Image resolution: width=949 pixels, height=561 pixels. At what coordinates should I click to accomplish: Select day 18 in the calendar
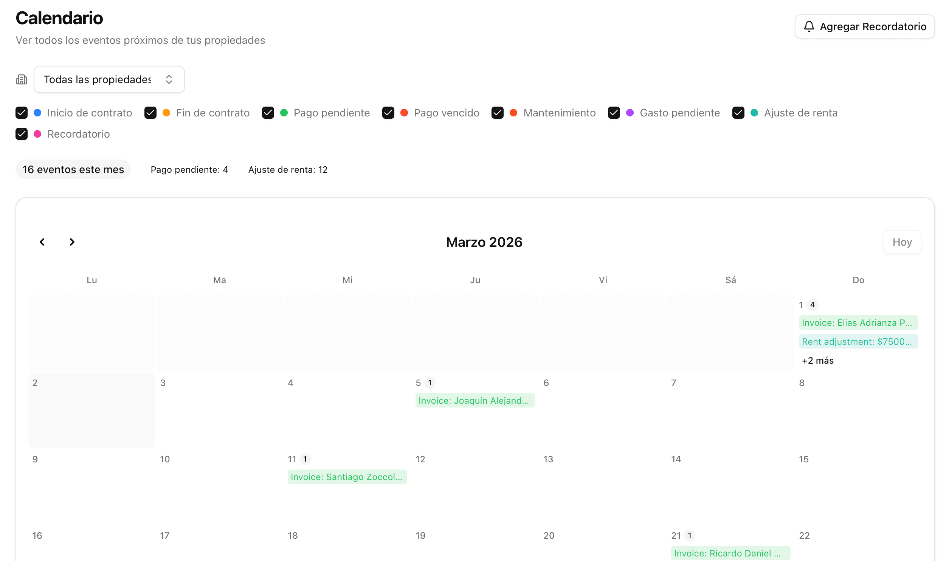click(347, 544)
